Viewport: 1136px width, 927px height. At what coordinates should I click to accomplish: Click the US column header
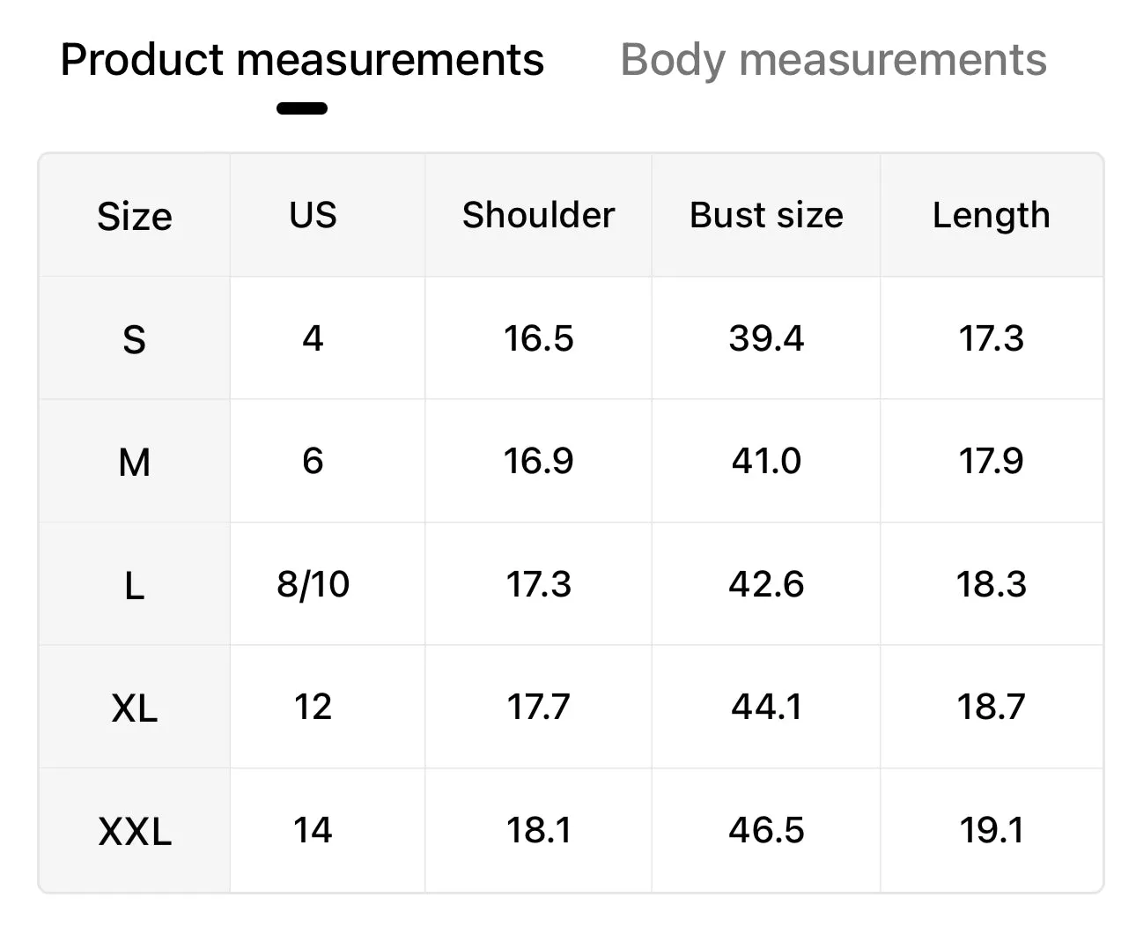tap(313, 216)
